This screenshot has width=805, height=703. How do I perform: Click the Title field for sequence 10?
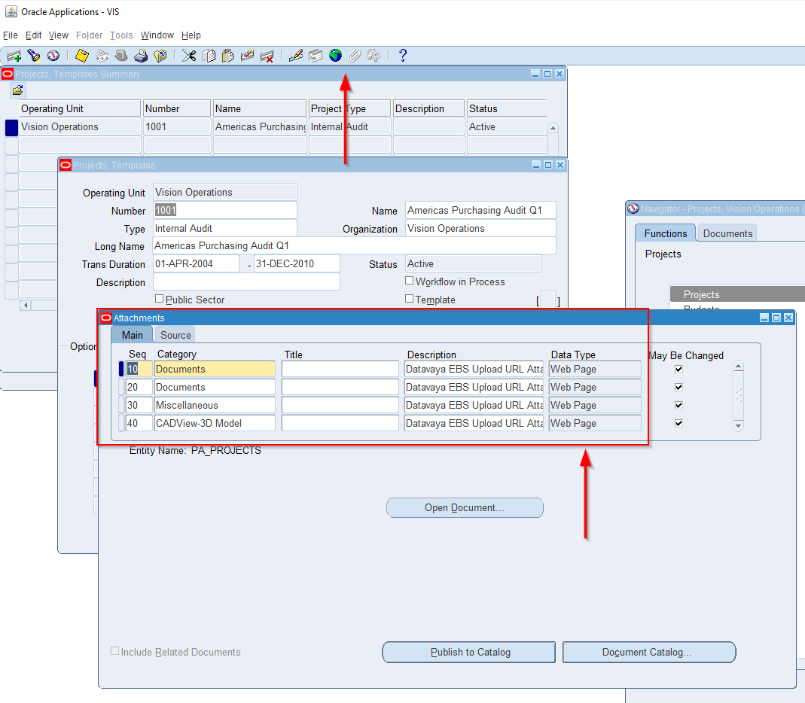340,369
